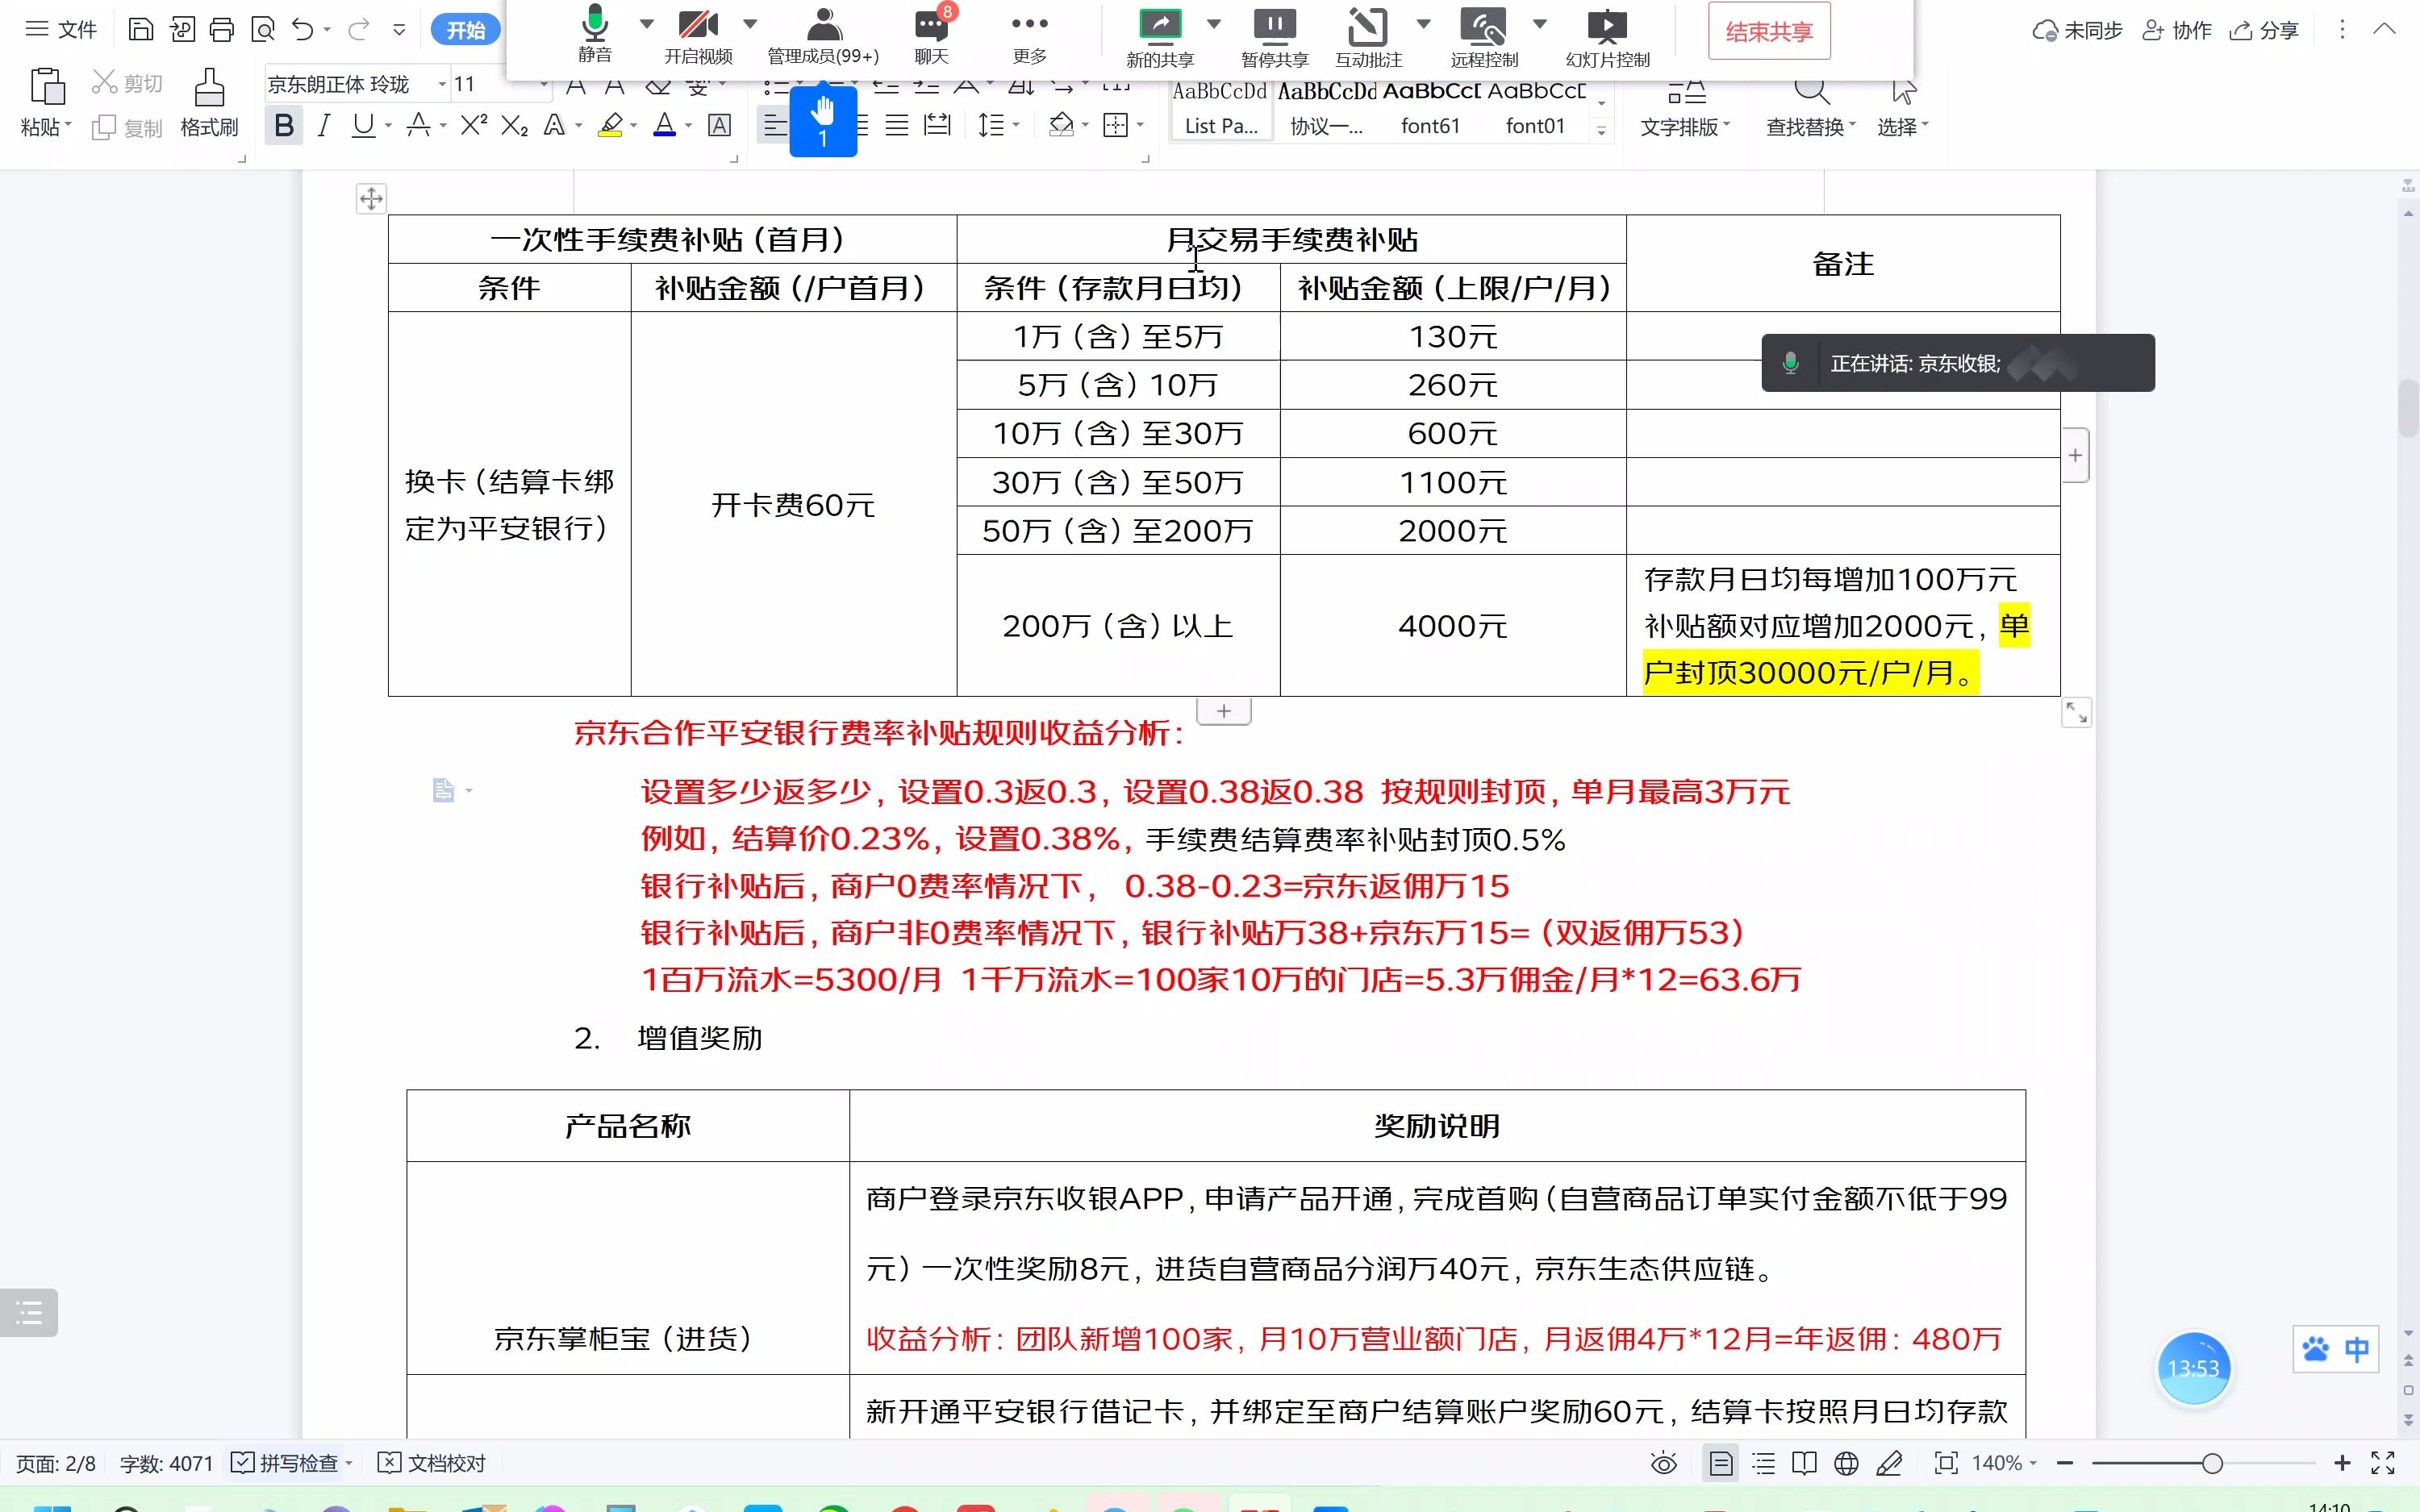Open 互动批注 annotation tool
The height and width of the screenshot is (1512, 2420).
click(x=1368, y=37)
